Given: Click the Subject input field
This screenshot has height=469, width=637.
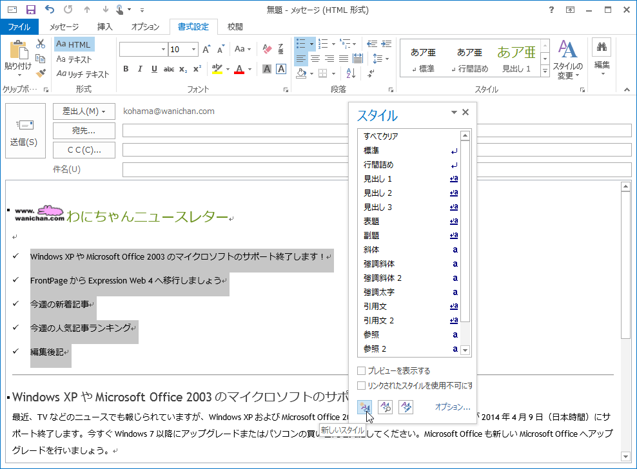Looking at the screenshot, I should 377,169.
